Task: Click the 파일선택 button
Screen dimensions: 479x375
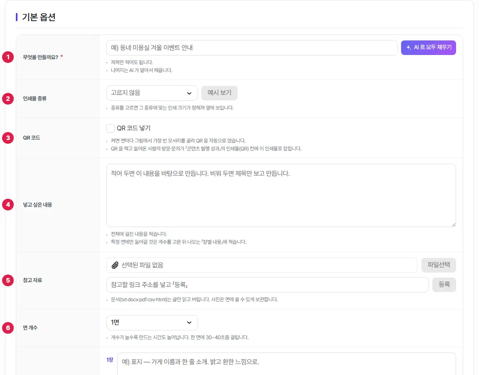Action: click(439, 265)
